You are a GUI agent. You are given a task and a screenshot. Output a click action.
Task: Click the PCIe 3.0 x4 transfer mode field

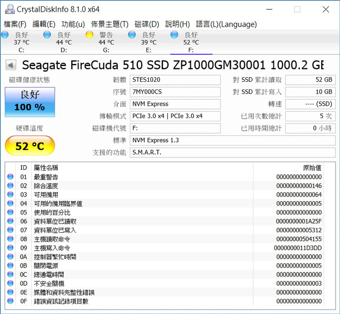tap(175, 116)
